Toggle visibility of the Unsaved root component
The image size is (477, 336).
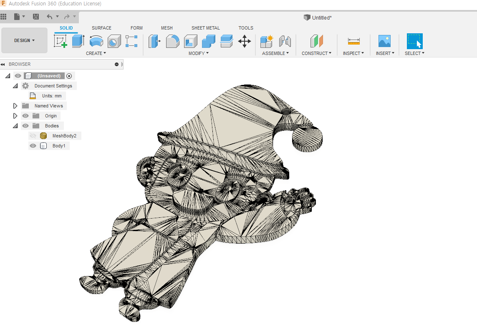pos(18,76)
